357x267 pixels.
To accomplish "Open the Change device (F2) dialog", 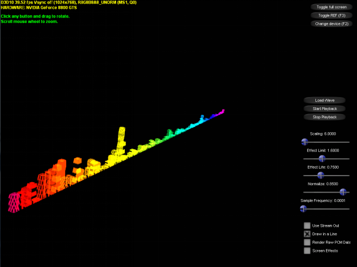I will (330, 24).
